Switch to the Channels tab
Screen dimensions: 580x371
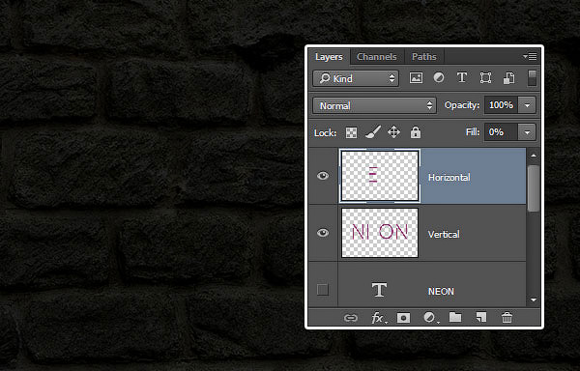click(377, 57)
